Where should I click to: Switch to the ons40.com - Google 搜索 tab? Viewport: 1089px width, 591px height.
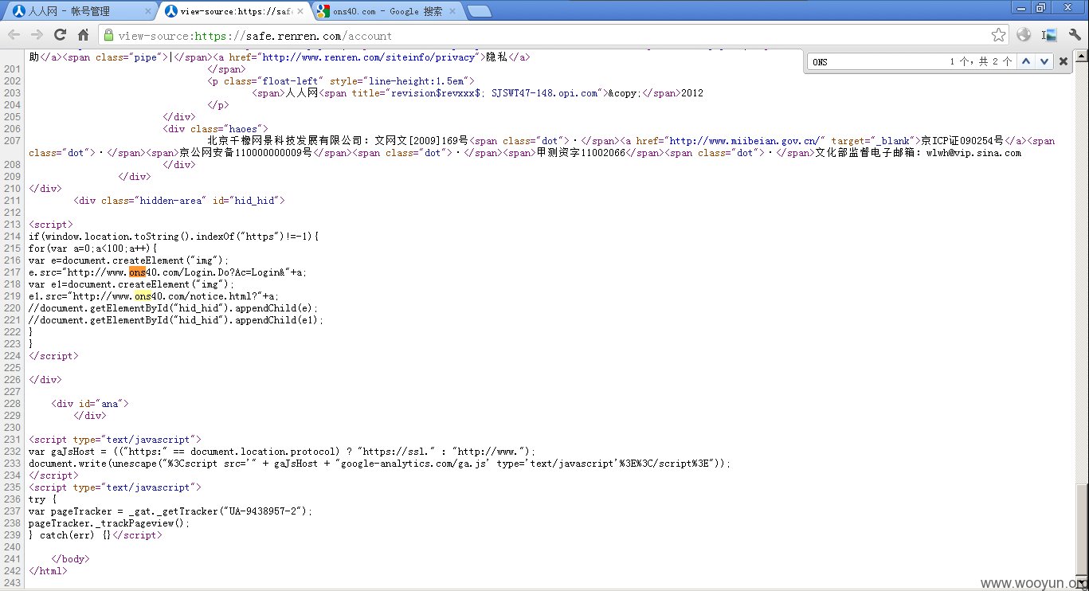coord(387,11)
